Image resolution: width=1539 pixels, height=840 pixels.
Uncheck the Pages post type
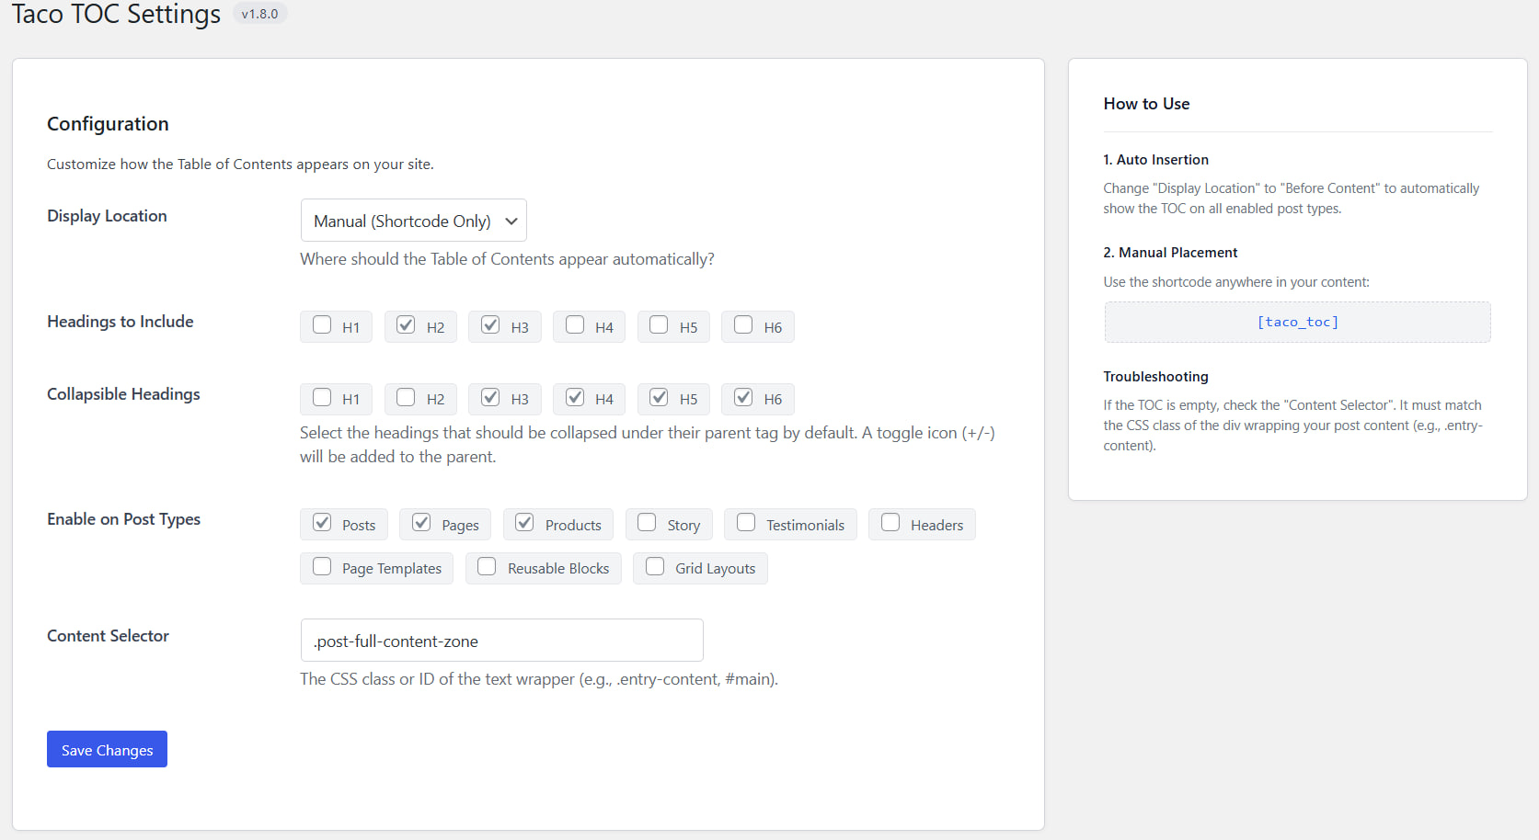pos(421,523)
